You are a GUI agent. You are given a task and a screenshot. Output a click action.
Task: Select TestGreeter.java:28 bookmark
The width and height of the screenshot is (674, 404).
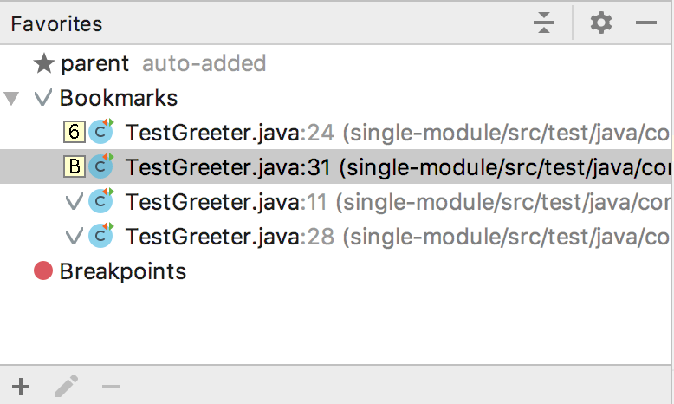335,236
